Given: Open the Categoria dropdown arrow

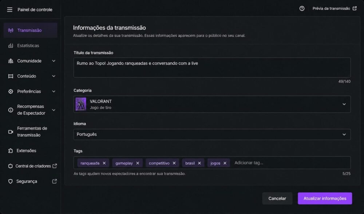Looking at the screenshot, I should pyautogui.click(x=344, y=104).
